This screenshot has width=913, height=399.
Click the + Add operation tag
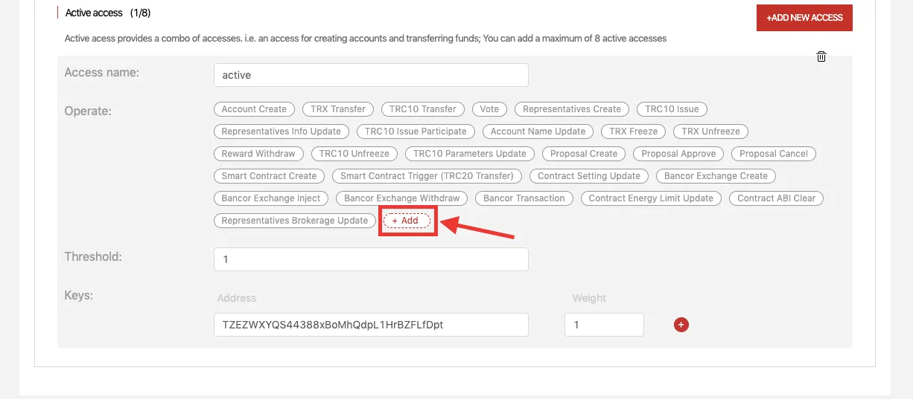click(x=407, y=221)
